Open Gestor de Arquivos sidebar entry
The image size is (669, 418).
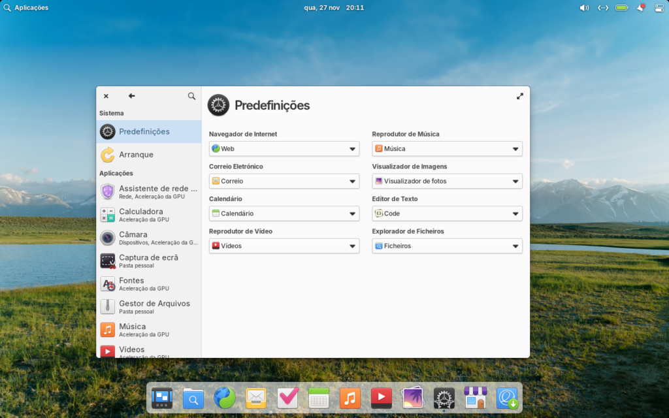click(149, 307)
